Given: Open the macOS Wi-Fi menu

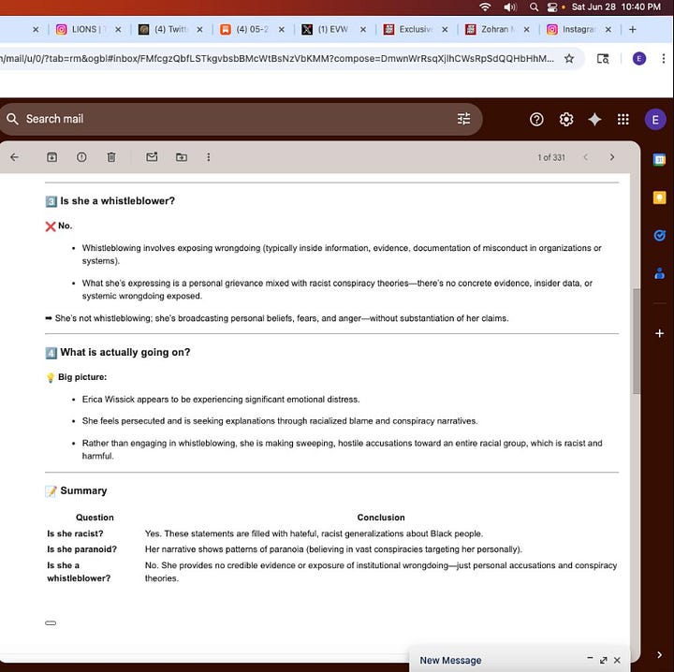Looking at the screenshot, I should tap(485, 7).
